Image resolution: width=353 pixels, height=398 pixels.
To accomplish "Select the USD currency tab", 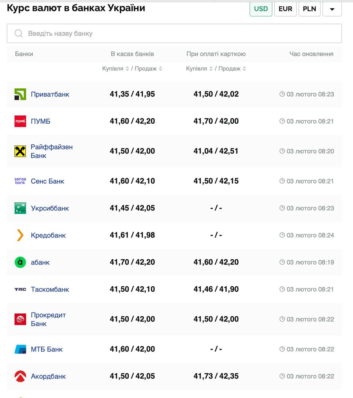I will [x=261, y=9].
